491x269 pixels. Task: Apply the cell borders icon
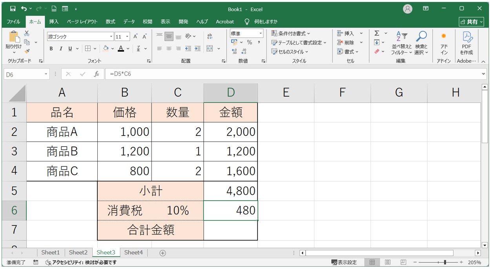(88, 49)
